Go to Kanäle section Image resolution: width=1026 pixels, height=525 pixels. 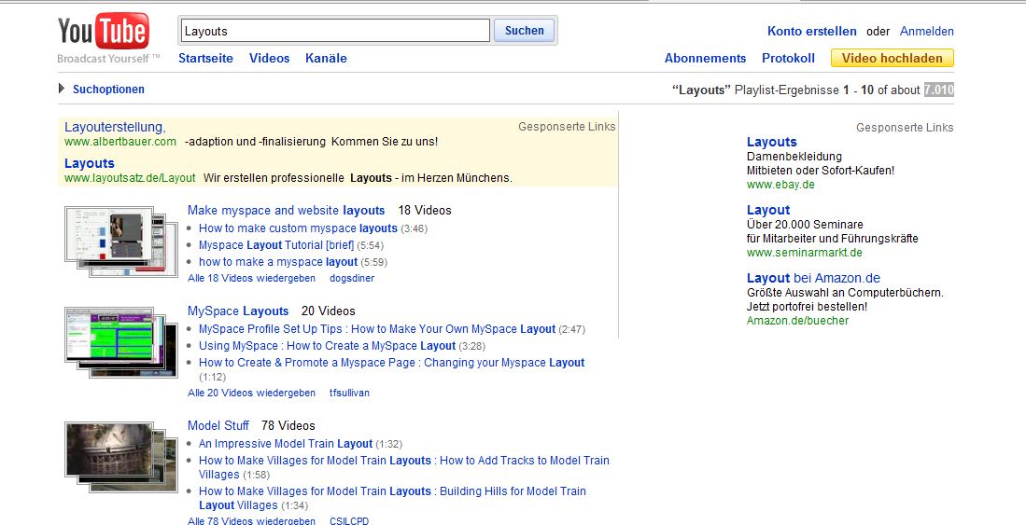pyautogui.click(x=326, y=58)
